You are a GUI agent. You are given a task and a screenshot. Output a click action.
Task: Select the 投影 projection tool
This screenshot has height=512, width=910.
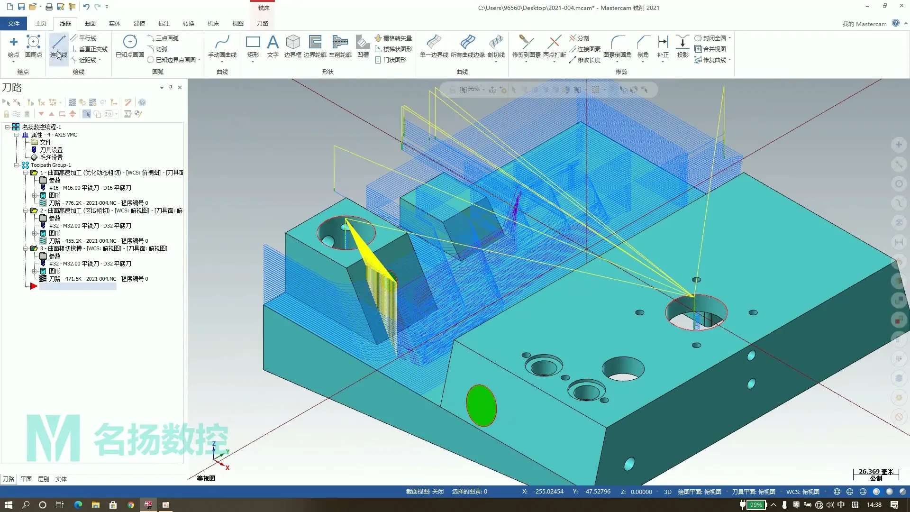[682, 46]
